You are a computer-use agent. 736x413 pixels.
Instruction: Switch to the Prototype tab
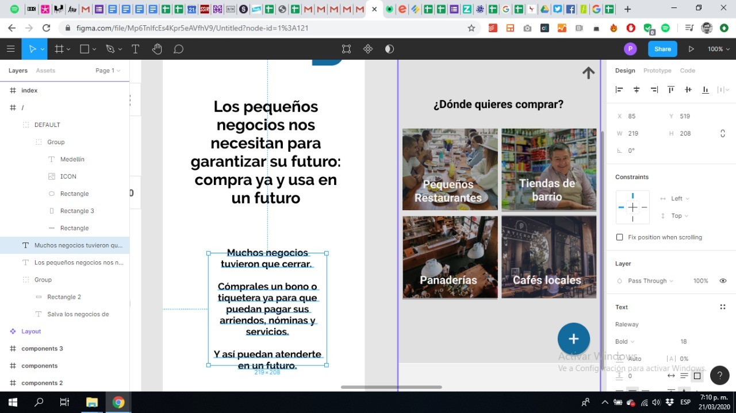click(x=657, y=71)
